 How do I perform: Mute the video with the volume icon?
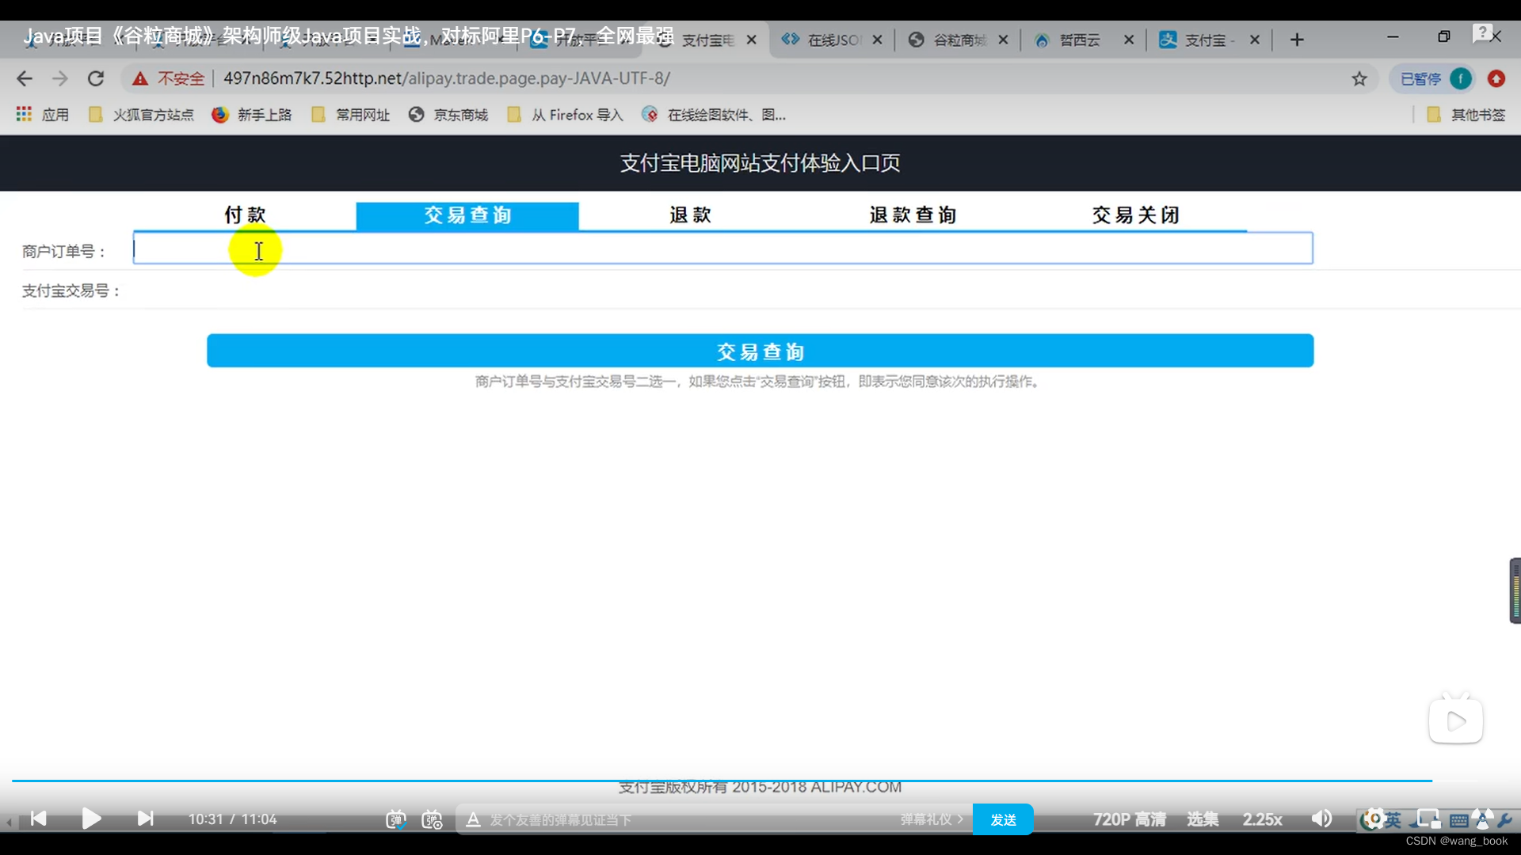click(x=1321, y=819)
